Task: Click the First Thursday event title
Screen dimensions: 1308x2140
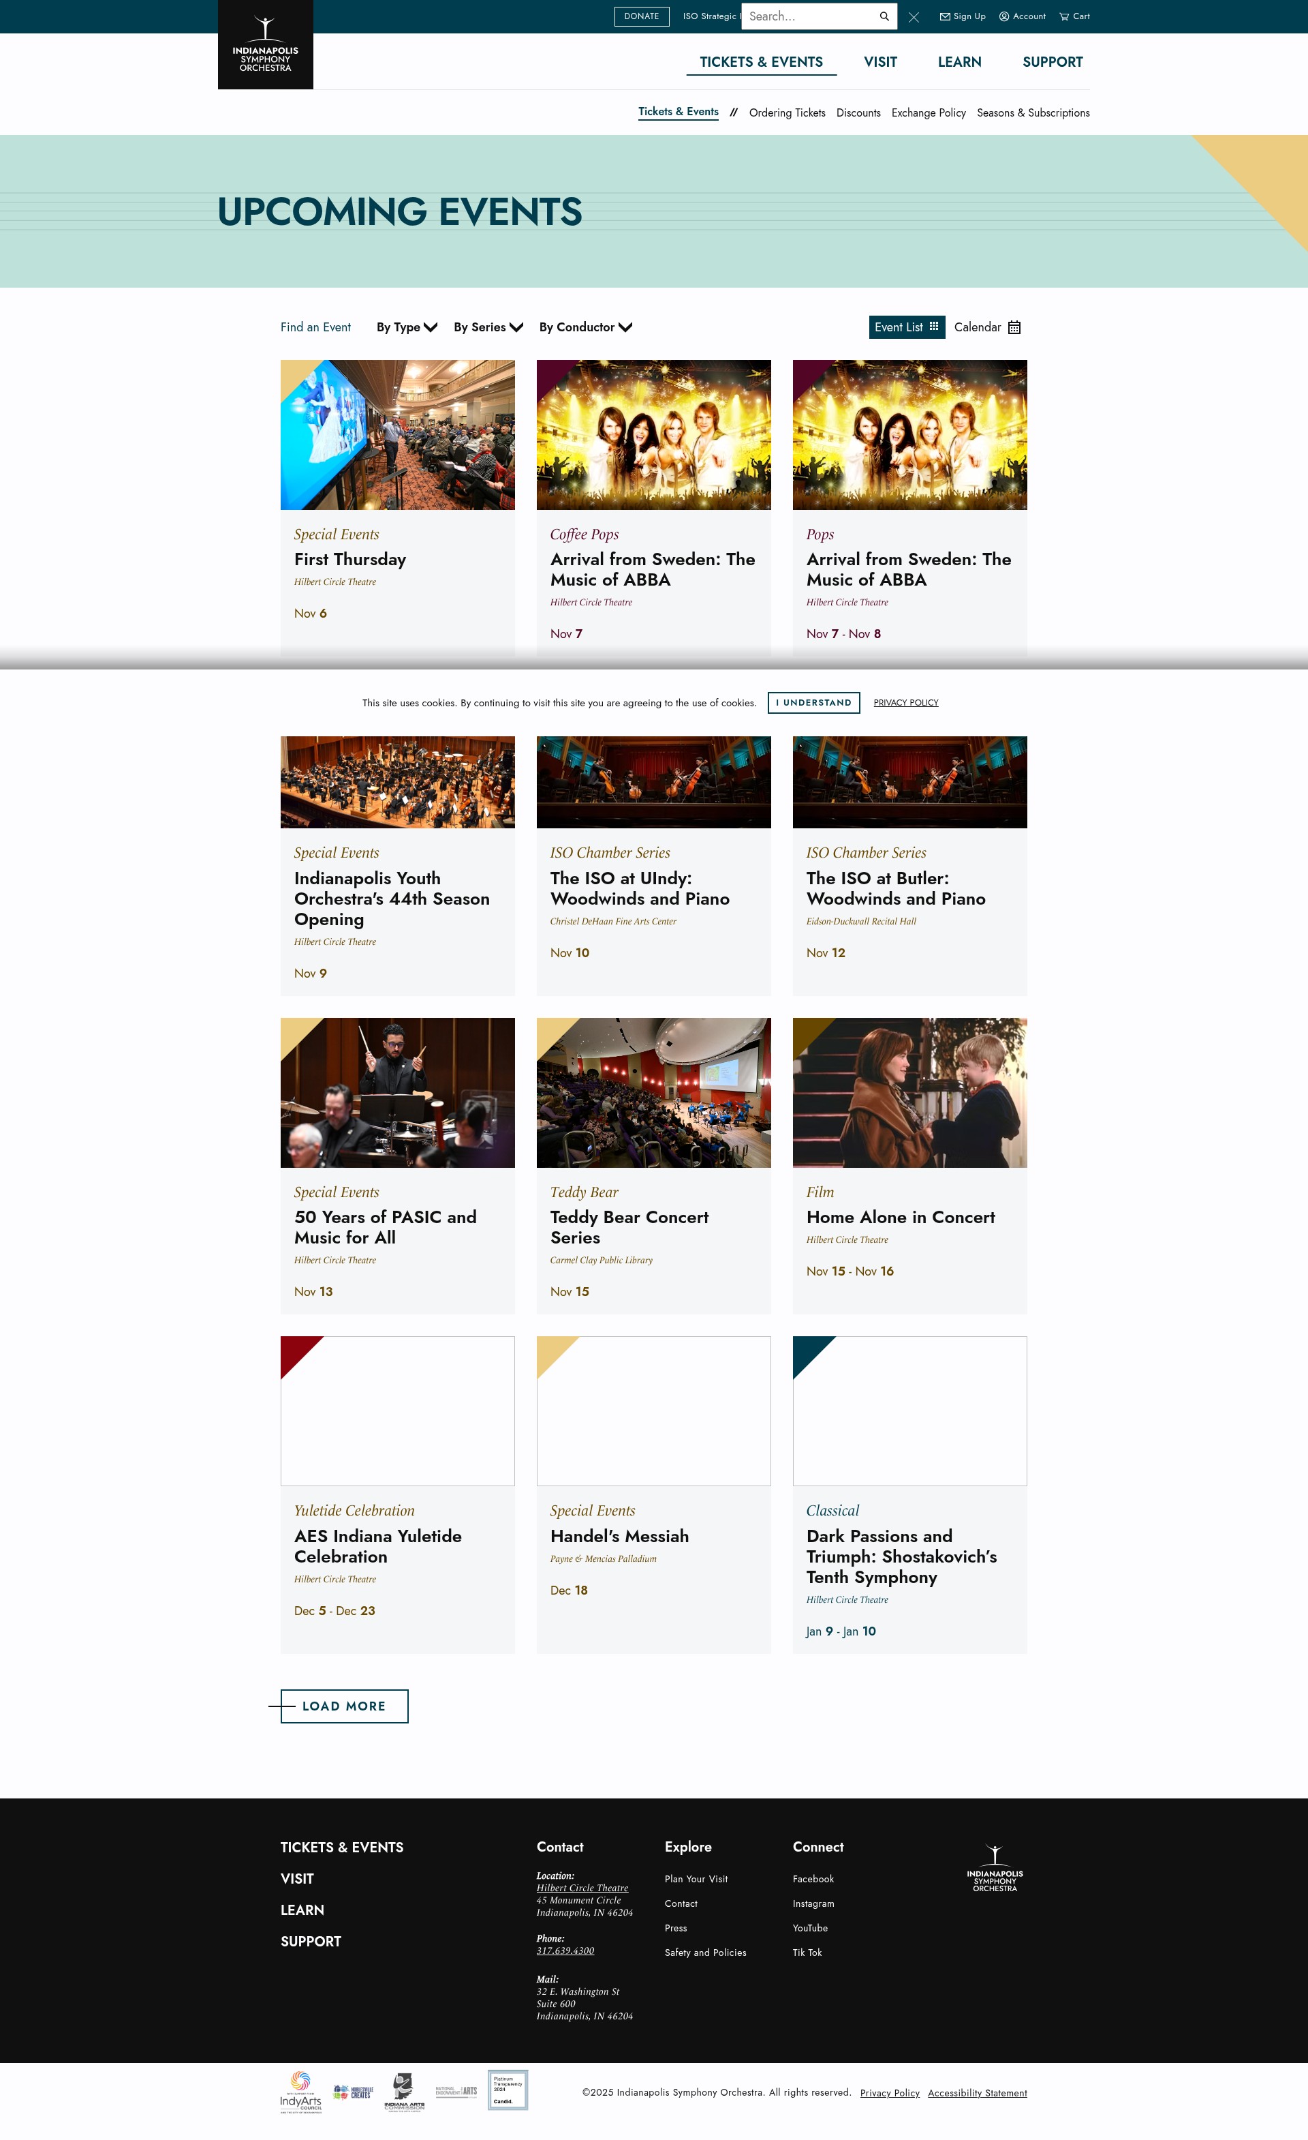Action: (x=349, y=559)
